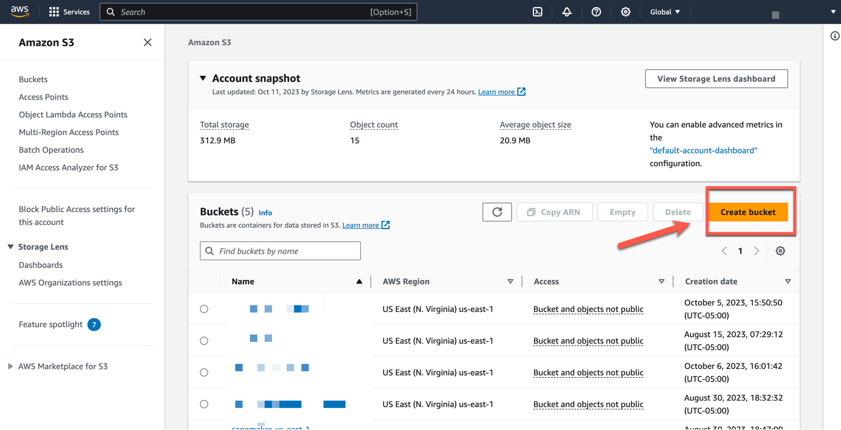Open the Buckets Info link
This screenshot has height=430, width=841.
[x=265, y=213]
